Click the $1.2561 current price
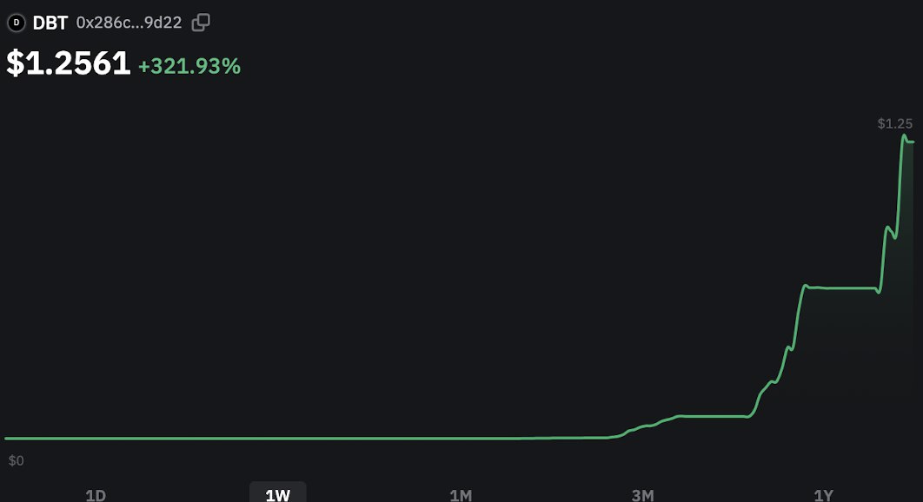 69,63
